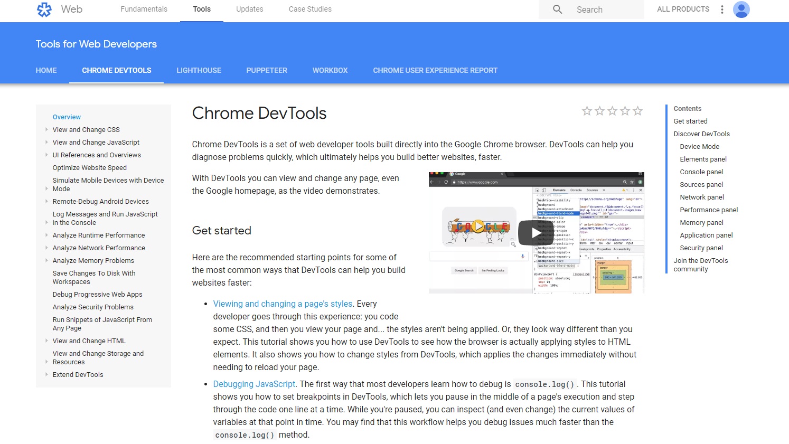Screen dimensions: 789x444
Task: Jump to Sources panel in Contents
Action: coord(701,184)
